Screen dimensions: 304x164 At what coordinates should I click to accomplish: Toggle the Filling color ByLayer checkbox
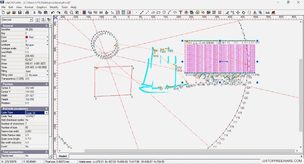(x=27, y=75)
